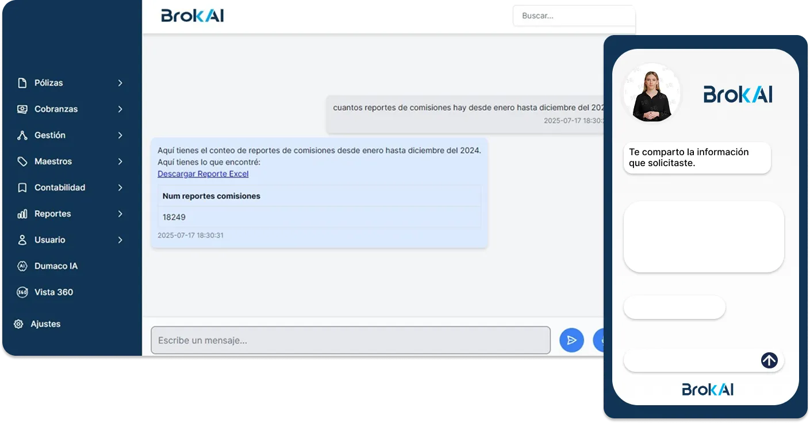Click the Dumaco IA circle icon
Screen dimensions: 810x423
[x=21, y=266]
